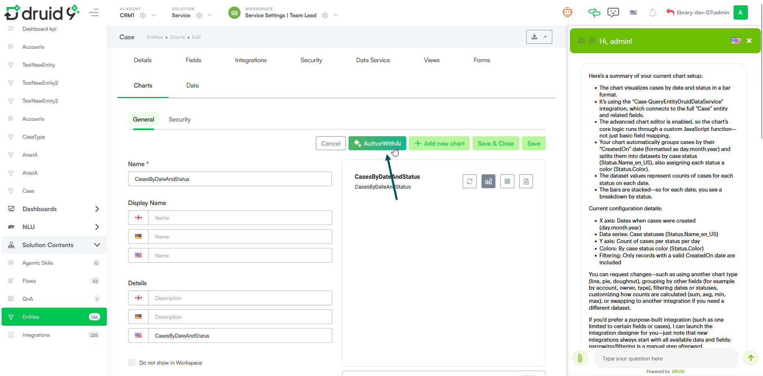Tick Do not show in Workspace checkbox
The height and width of the screenshot is (376, 763).
coord(132,362)
